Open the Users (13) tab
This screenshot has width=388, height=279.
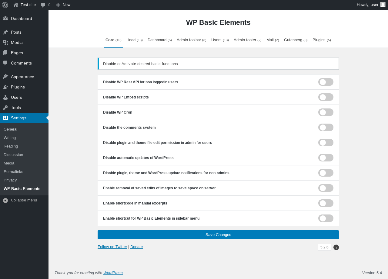(220, 40)
